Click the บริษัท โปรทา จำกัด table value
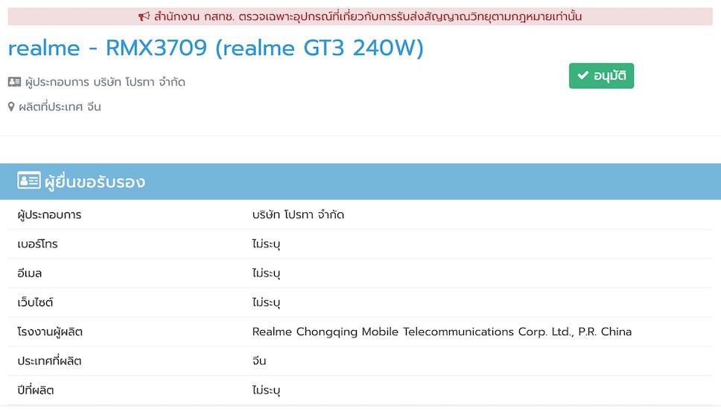The height and width of the screenshot is (415, 721). [x=298, y=215]
